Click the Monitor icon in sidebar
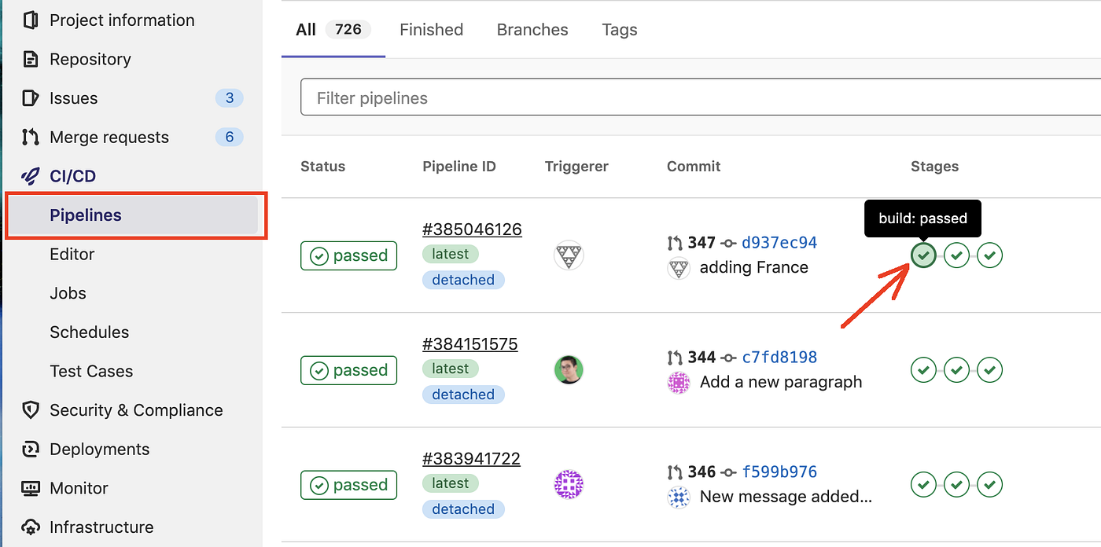Image resolution: width=1101 pixels, height=547 pixels. point(31,488)
